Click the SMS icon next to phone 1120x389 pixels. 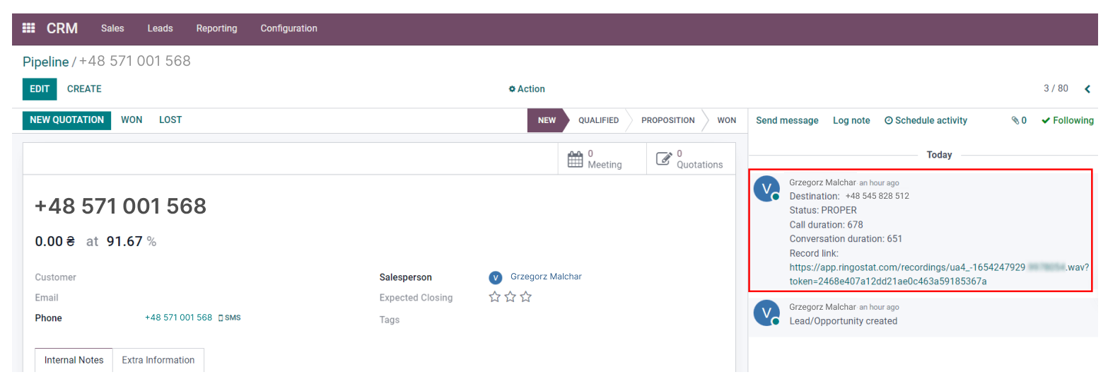coord(230,318)
